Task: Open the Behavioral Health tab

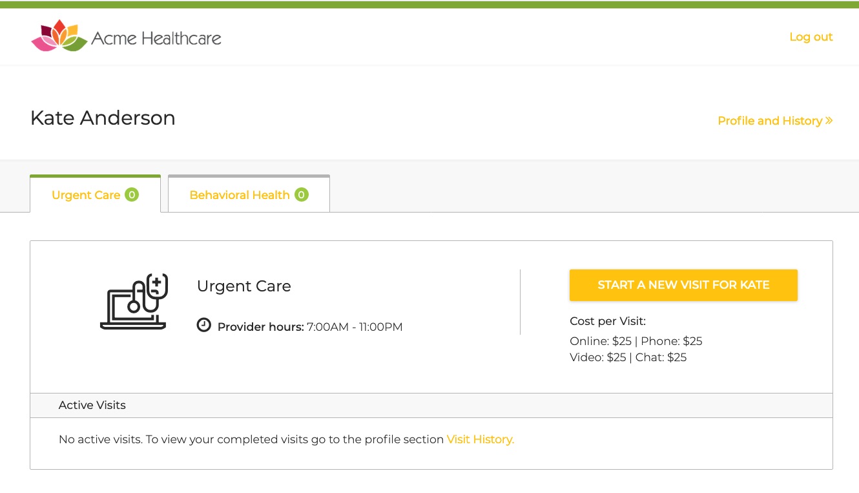Action: tap(240, 195)
